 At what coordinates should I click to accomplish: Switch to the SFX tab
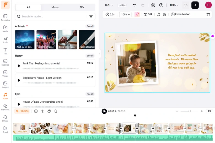click(x=82, y=7)
